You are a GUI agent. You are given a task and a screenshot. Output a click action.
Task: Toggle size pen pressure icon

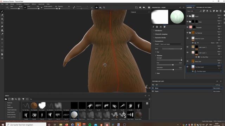coord(25,7)
